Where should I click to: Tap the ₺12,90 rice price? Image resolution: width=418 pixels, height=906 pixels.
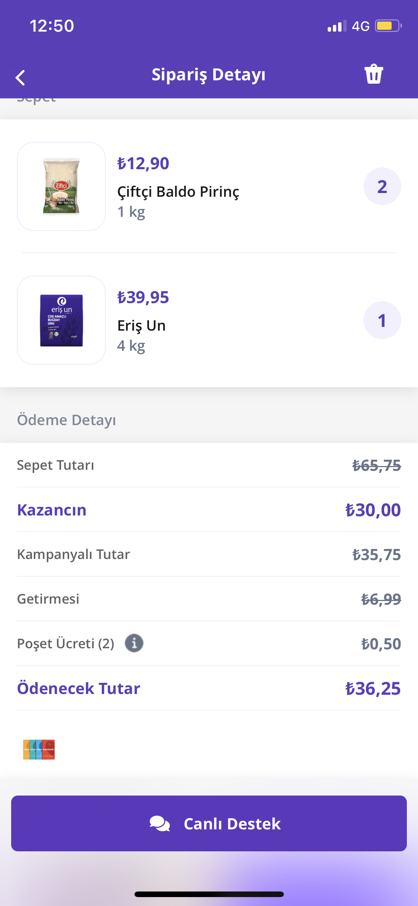point(143,164)
